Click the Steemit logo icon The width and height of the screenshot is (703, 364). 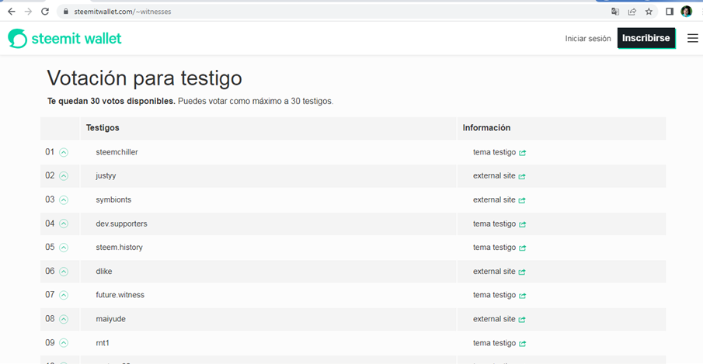(x=18, y=39)
